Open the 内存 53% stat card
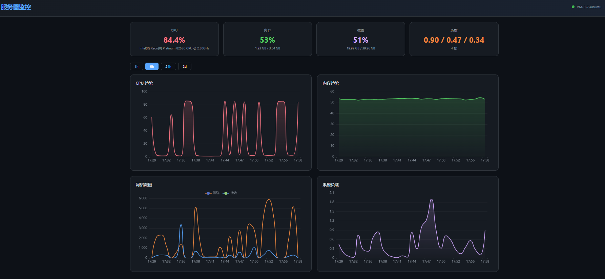Viewport: 605px width, 279px height. 268,39
